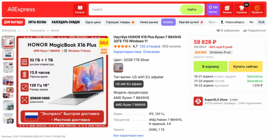Select the 32GB 1TB Silver color swatch
Image resolution: width=269 pixels, height=140 pixels.
[x=118, y=68]
